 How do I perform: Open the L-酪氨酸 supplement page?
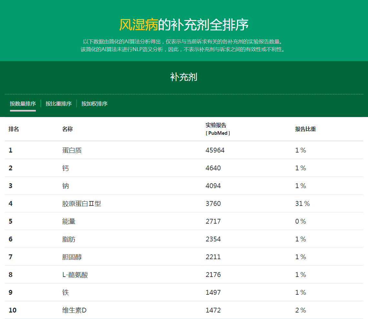click(x=75, y=275)
